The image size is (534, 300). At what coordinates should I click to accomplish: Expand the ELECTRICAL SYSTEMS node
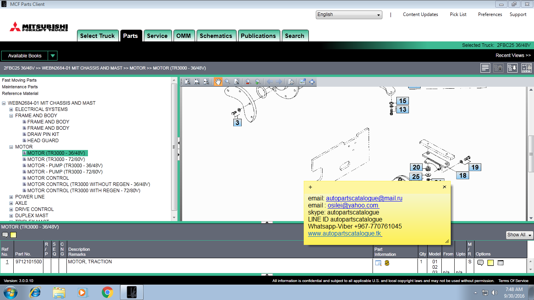[11, 109]
